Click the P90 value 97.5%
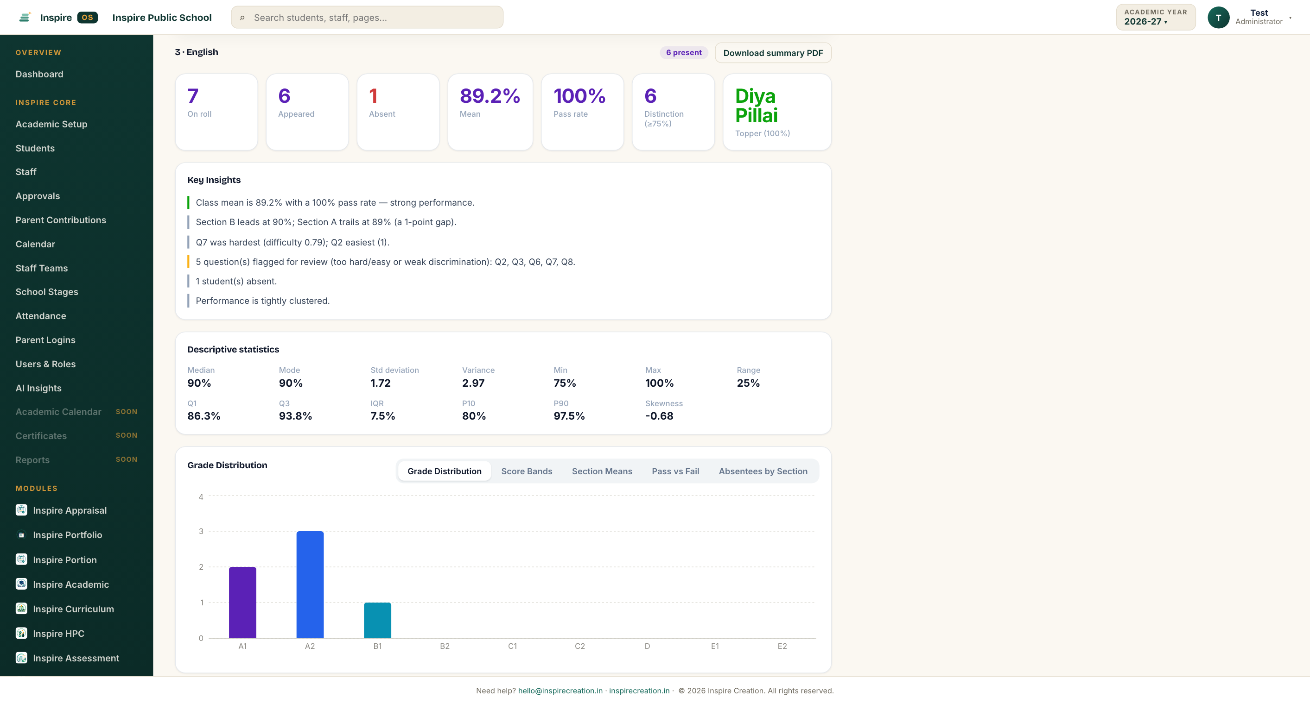The height and width of the screenshot is (704, 1310). [569, 415]
